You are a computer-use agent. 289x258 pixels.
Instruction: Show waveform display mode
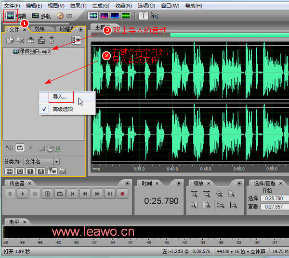click(x=93, y=16)
